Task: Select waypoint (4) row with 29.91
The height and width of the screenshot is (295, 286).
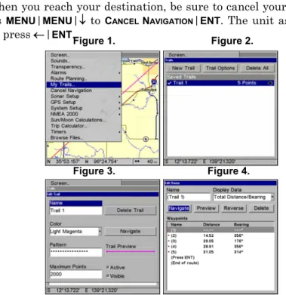Action: 220,247
